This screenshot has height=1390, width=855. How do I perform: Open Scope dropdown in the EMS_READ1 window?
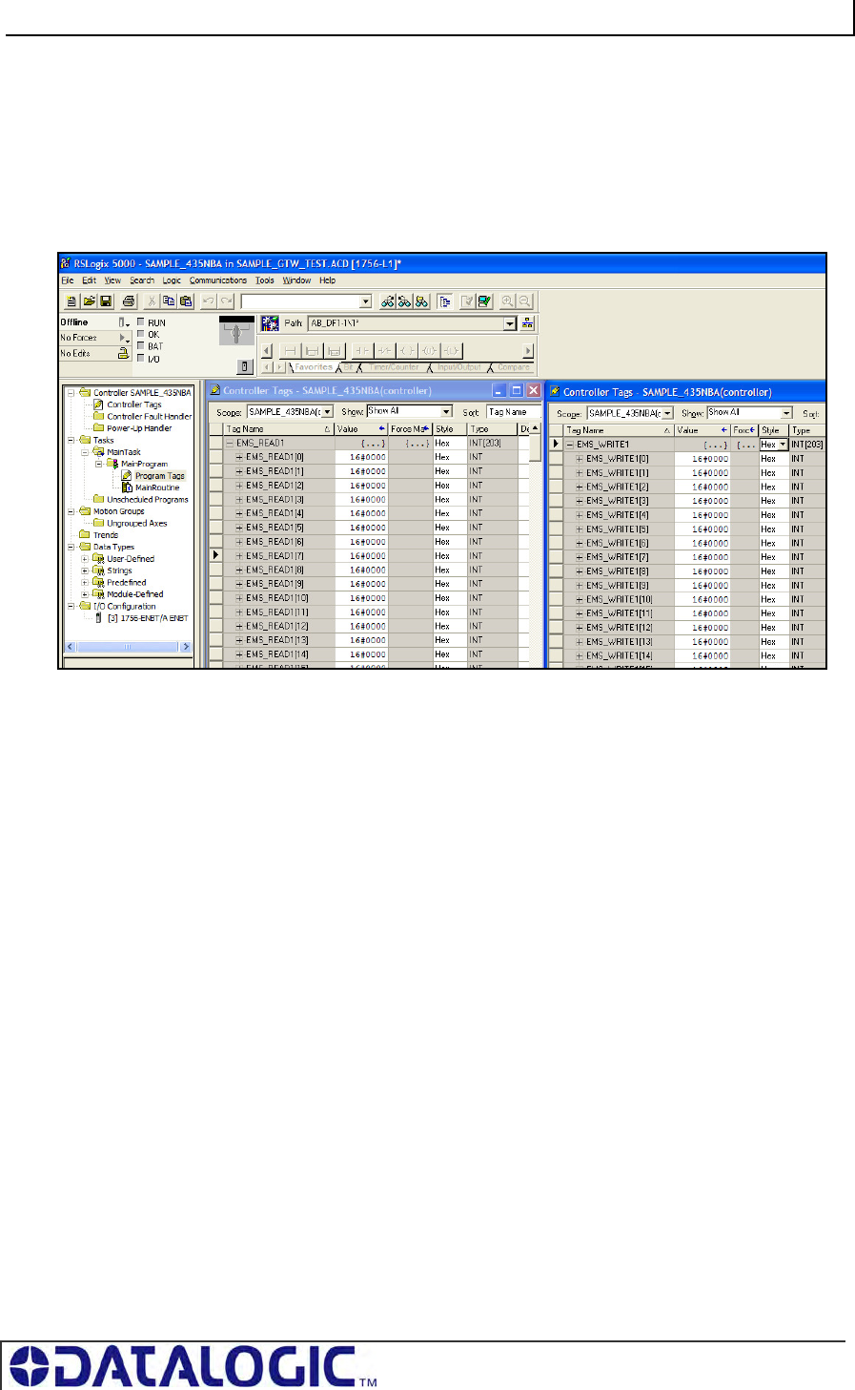point(327,411)
